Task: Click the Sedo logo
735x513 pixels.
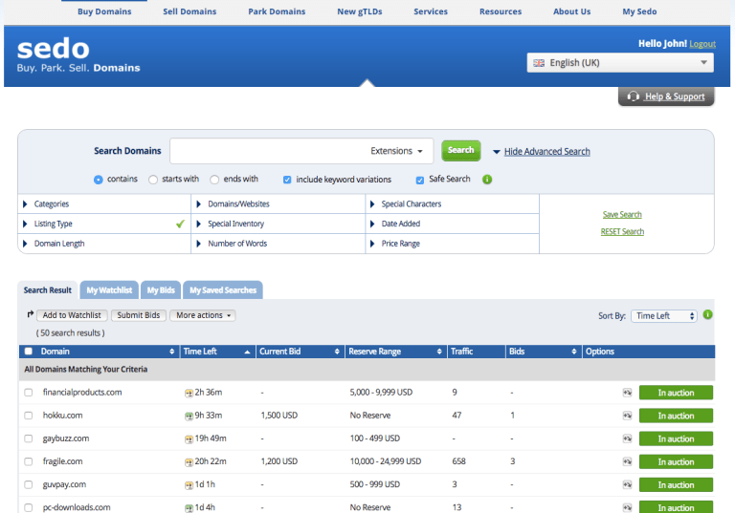Action: click(x=78, y=54)
